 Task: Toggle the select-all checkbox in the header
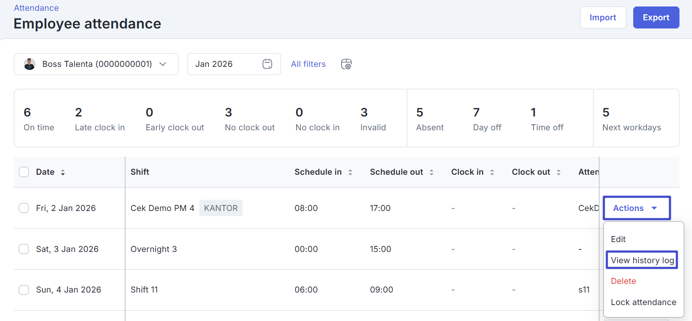[x=24, y=172]
